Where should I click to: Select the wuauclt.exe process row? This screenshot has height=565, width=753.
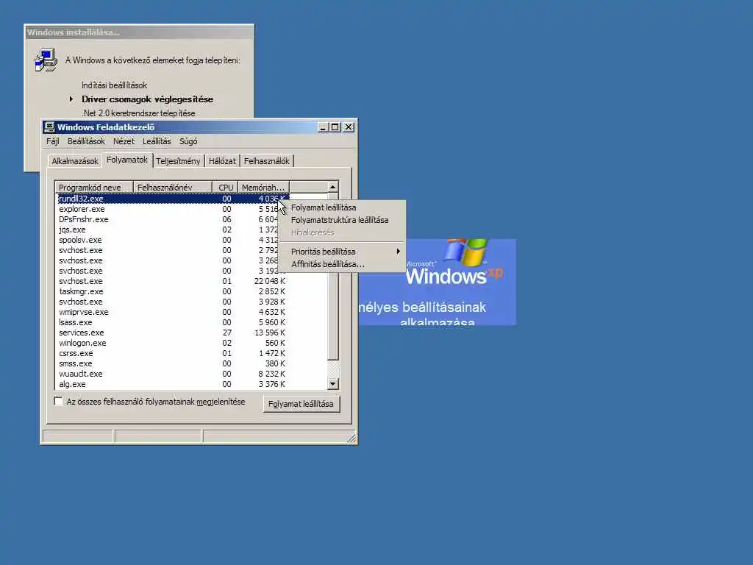pos(172,374)
